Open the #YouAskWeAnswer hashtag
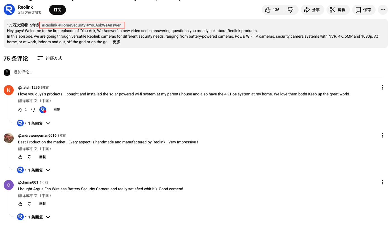This screenshot has width=391, height=226. coord(104,25)
